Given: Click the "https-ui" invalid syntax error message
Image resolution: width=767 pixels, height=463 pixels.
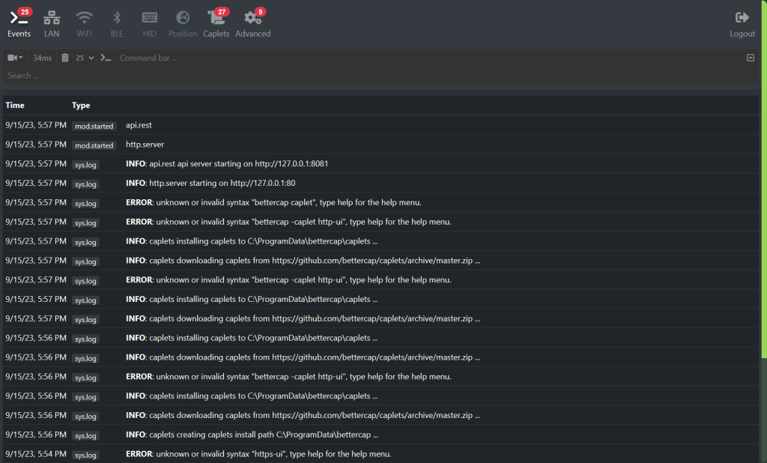Looking at the screenshot, I should [258, 454].
